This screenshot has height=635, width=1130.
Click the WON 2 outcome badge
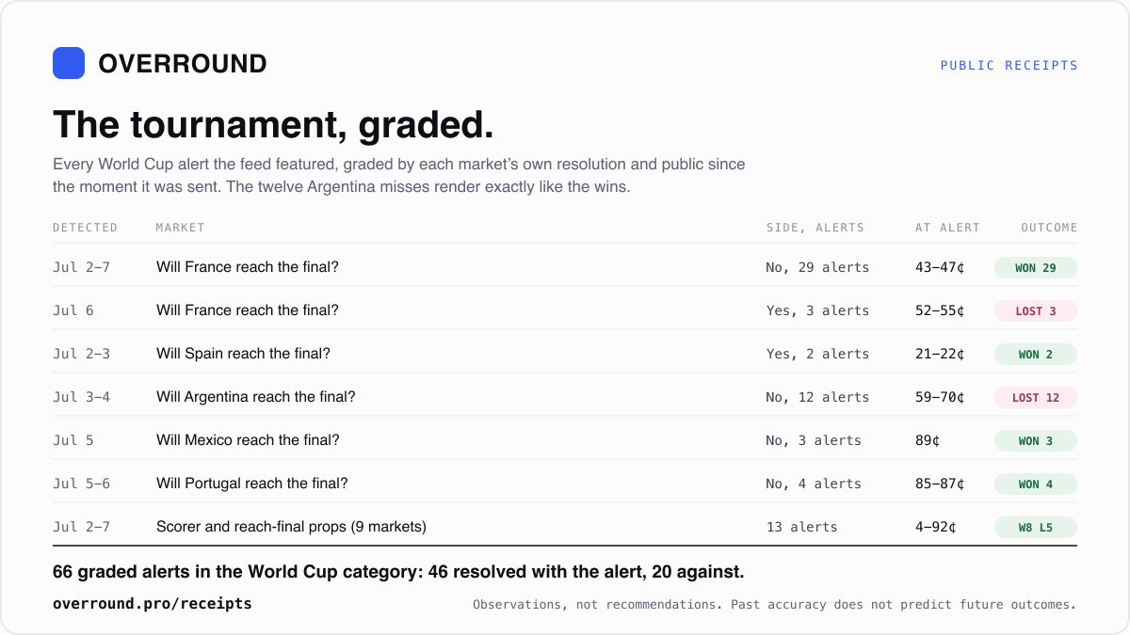point(1035,355)
